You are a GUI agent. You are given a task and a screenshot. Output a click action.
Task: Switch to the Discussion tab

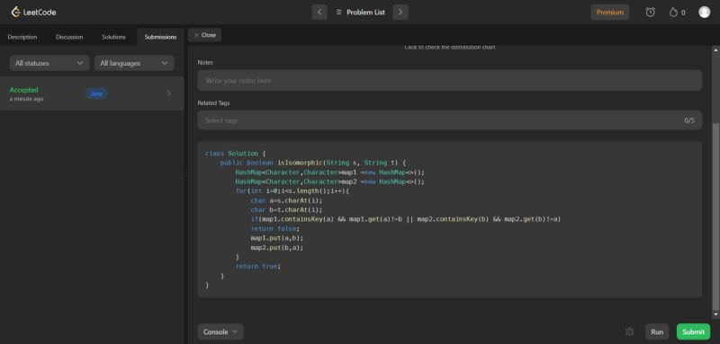[x=69, y=37]
